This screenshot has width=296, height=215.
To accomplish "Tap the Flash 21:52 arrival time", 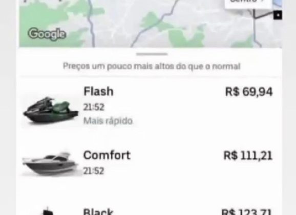I will point(94,107).
